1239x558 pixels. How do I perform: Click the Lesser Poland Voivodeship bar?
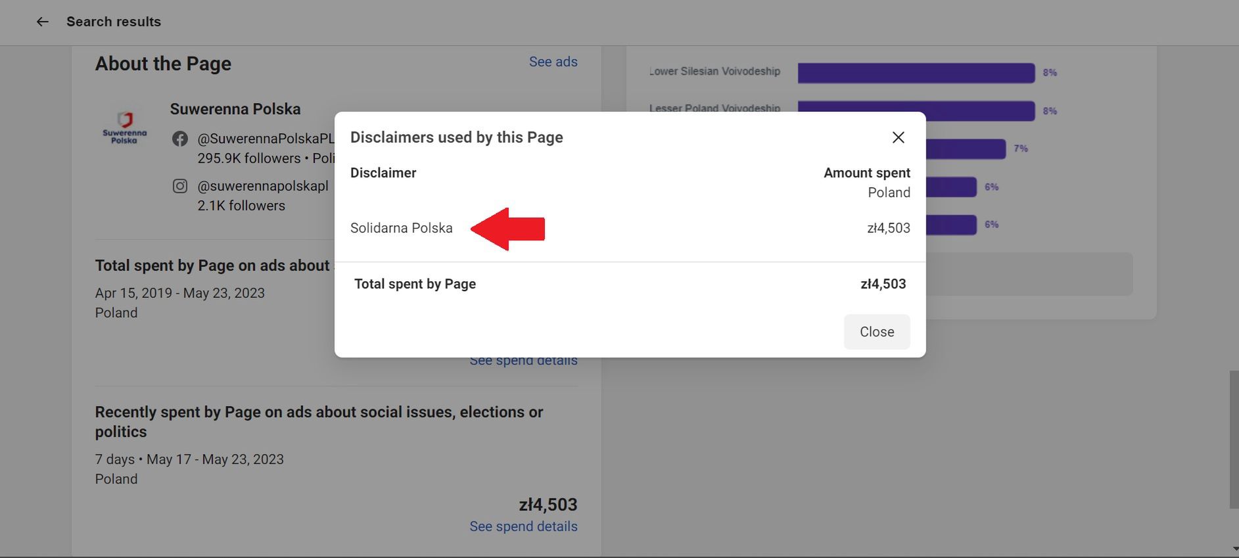point(916,110)
